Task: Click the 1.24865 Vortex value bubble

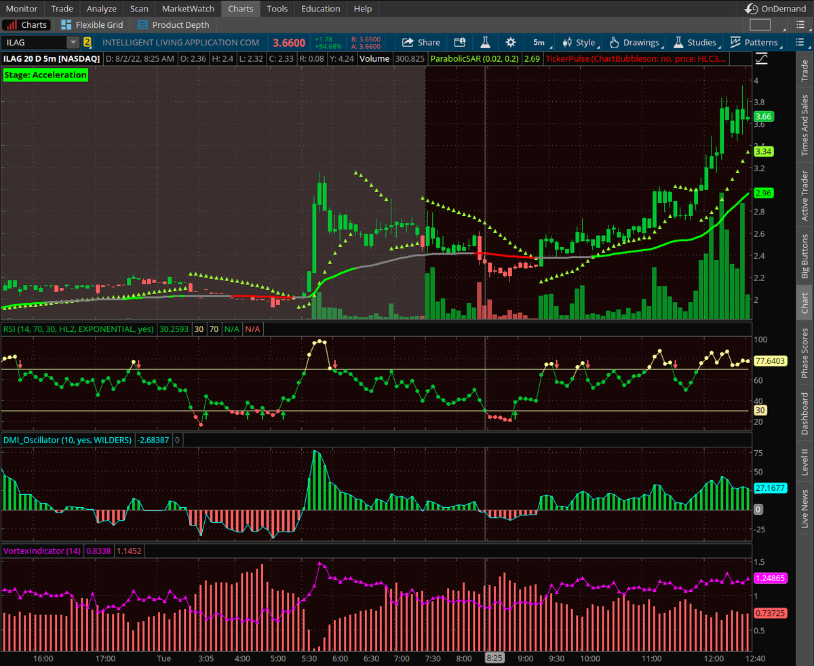Action: click(770, 578)
